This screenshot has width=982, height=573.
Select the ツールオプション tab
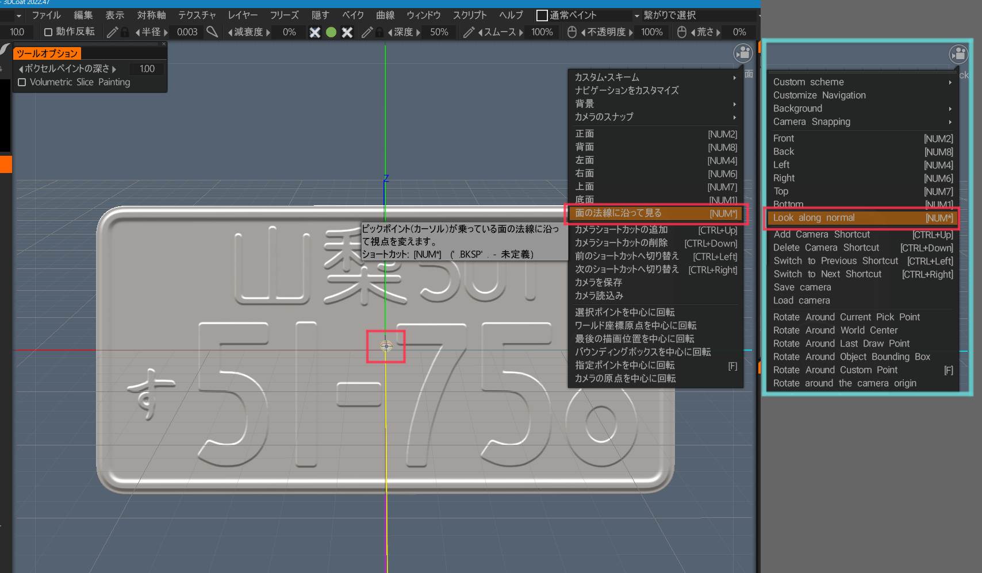click(x=47, y=53)
